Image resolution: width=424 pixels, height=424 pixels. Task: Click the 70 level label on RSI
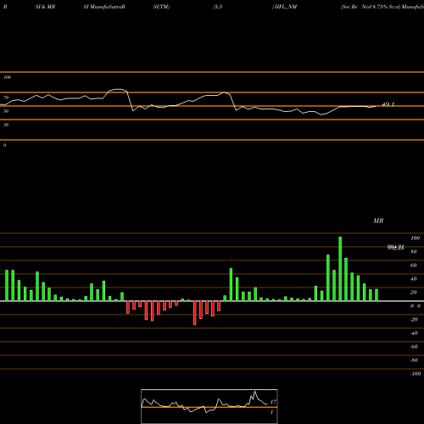[x=6, y=98]
